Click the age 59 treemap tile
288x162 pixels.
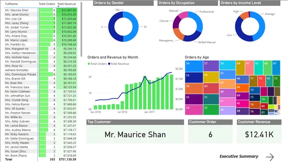coord(194,110)
